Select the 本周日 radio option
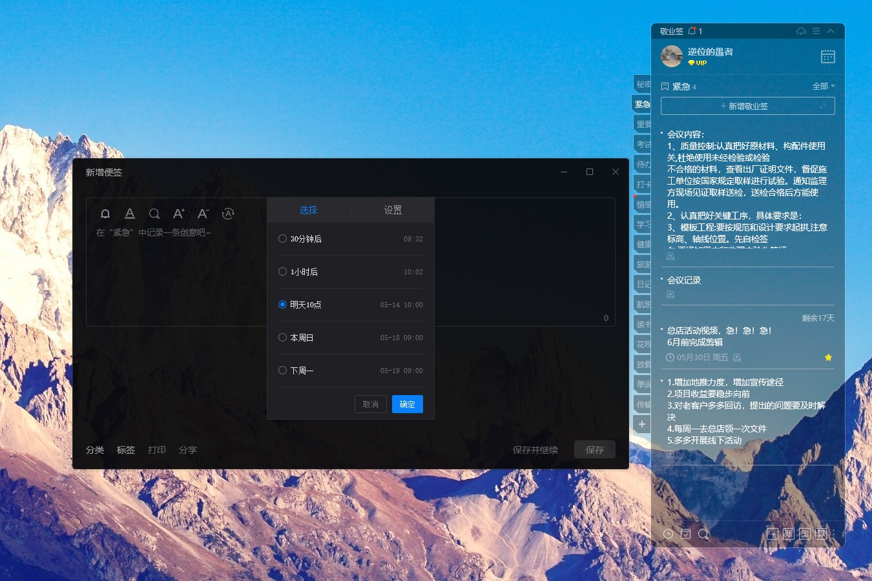872x581 pixels. (282, 338)
